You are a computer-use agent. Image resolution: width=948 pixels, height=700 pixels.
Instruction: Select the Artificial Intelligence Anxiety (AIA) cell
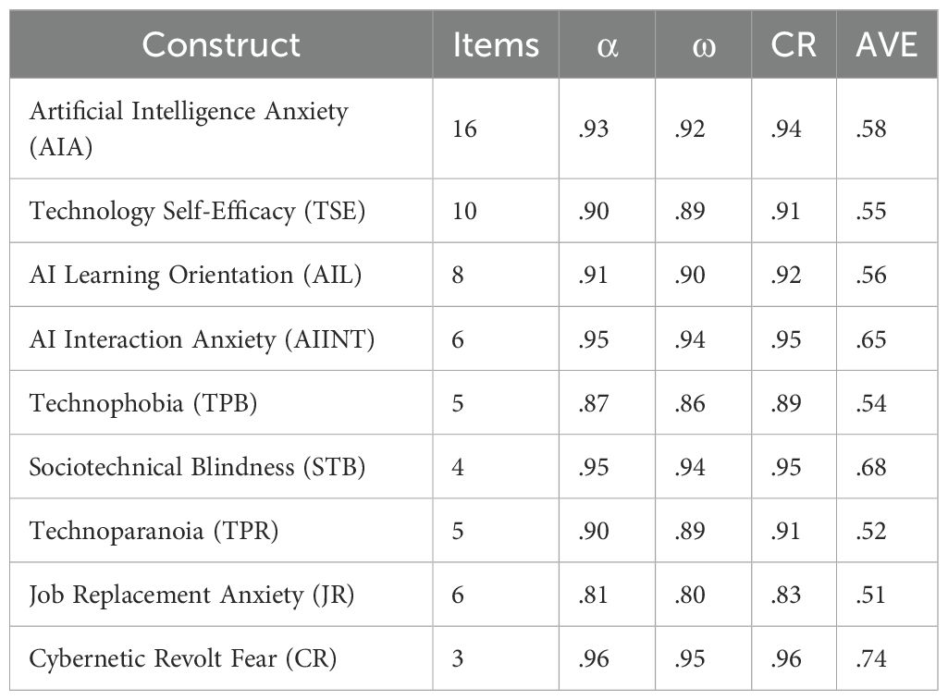tap(189, 129)
